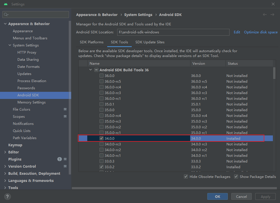The height and width of the screenshot is (203, 280).
Task: Sort by the Status column header
Action: (249, 63)
